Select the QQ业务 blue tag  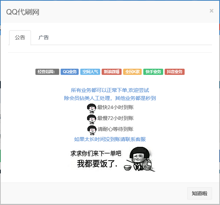(70, 72)
